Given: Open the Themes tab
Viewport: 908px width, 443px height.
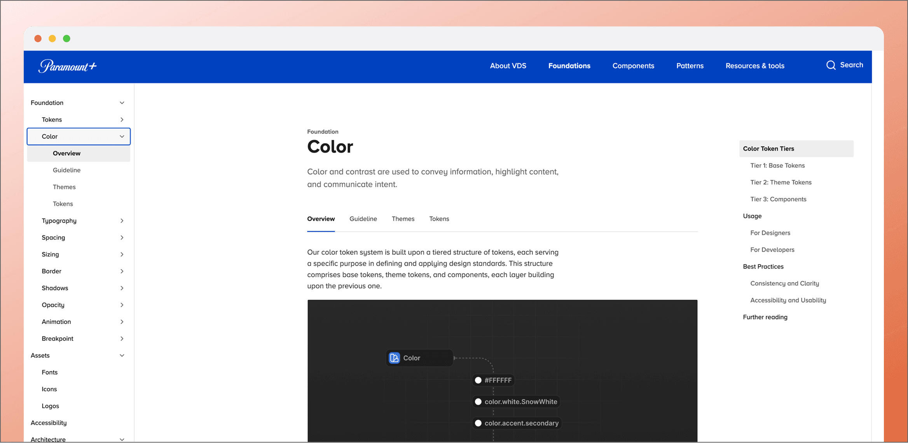Looking at the screenshot, I should coord(403,219).
